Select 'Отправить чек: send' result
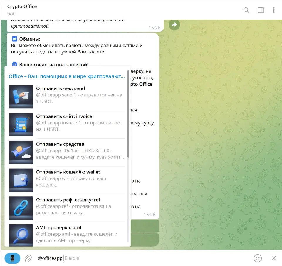 [67, 97]
